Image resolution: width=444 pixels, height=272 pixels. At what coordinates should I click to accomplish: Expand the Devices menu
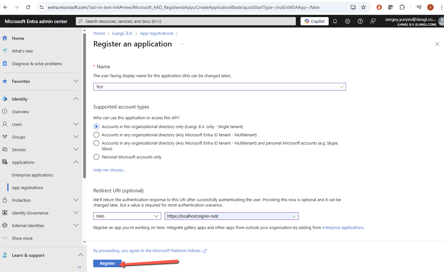pyautogui.click(x=76, y=150)
